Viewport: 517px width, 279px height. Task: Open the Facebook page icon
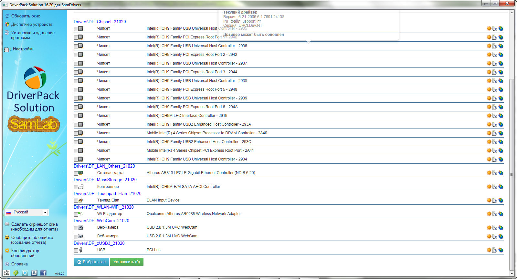tap(43, 273)
